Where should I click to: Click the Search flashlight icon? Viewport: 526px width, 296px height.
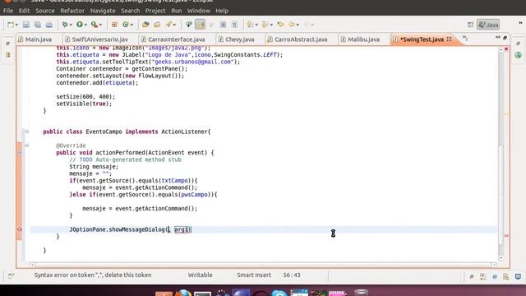[x=168, y=25]
